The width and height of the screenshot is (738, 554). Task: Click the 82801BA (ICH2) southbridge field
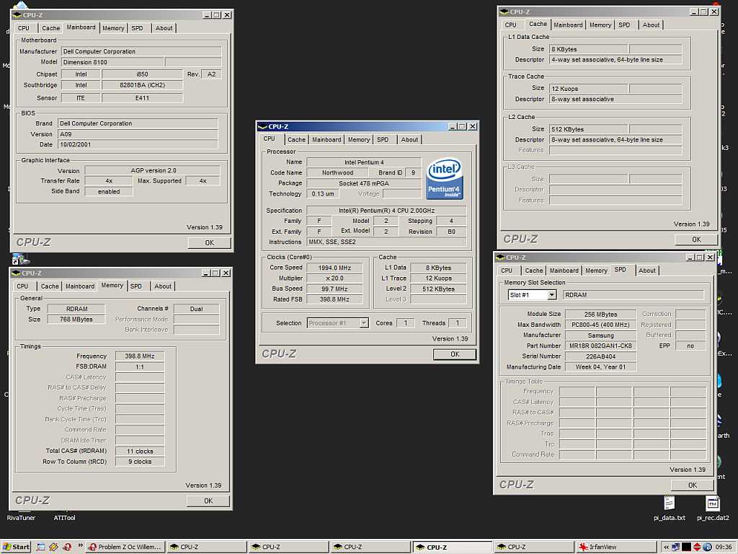[142, 85]
